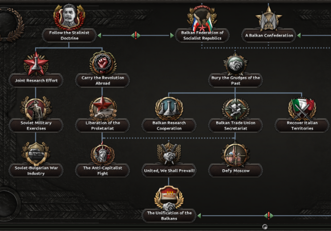Viewport: 331px width, 231px height.
Task: Open the Balkan Federation of Socialist Republics focus
Action: pos(202,36)
